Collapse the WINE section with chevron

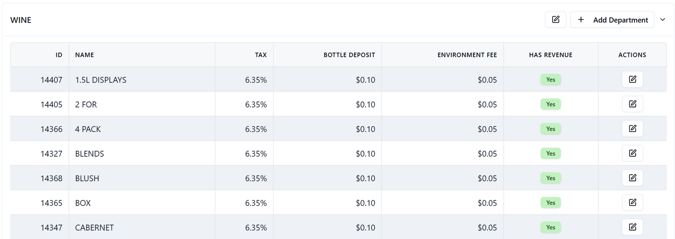663,20
